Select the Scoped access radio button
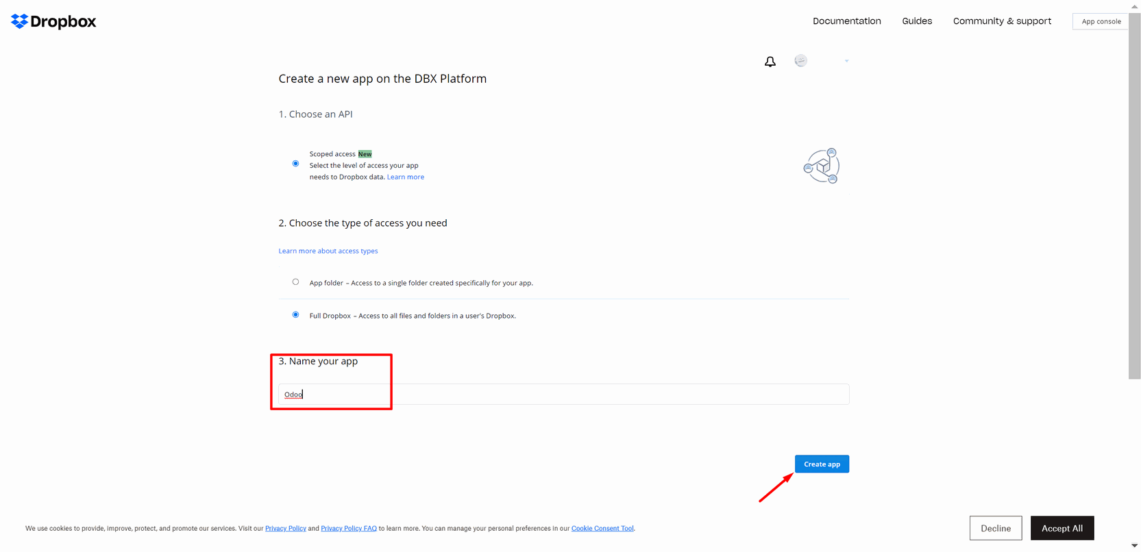Screen dimensions: 1141x552 coord(295,164)
